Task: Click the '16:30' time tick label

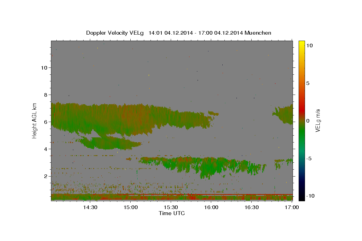Action: click(x=252, y=207)
